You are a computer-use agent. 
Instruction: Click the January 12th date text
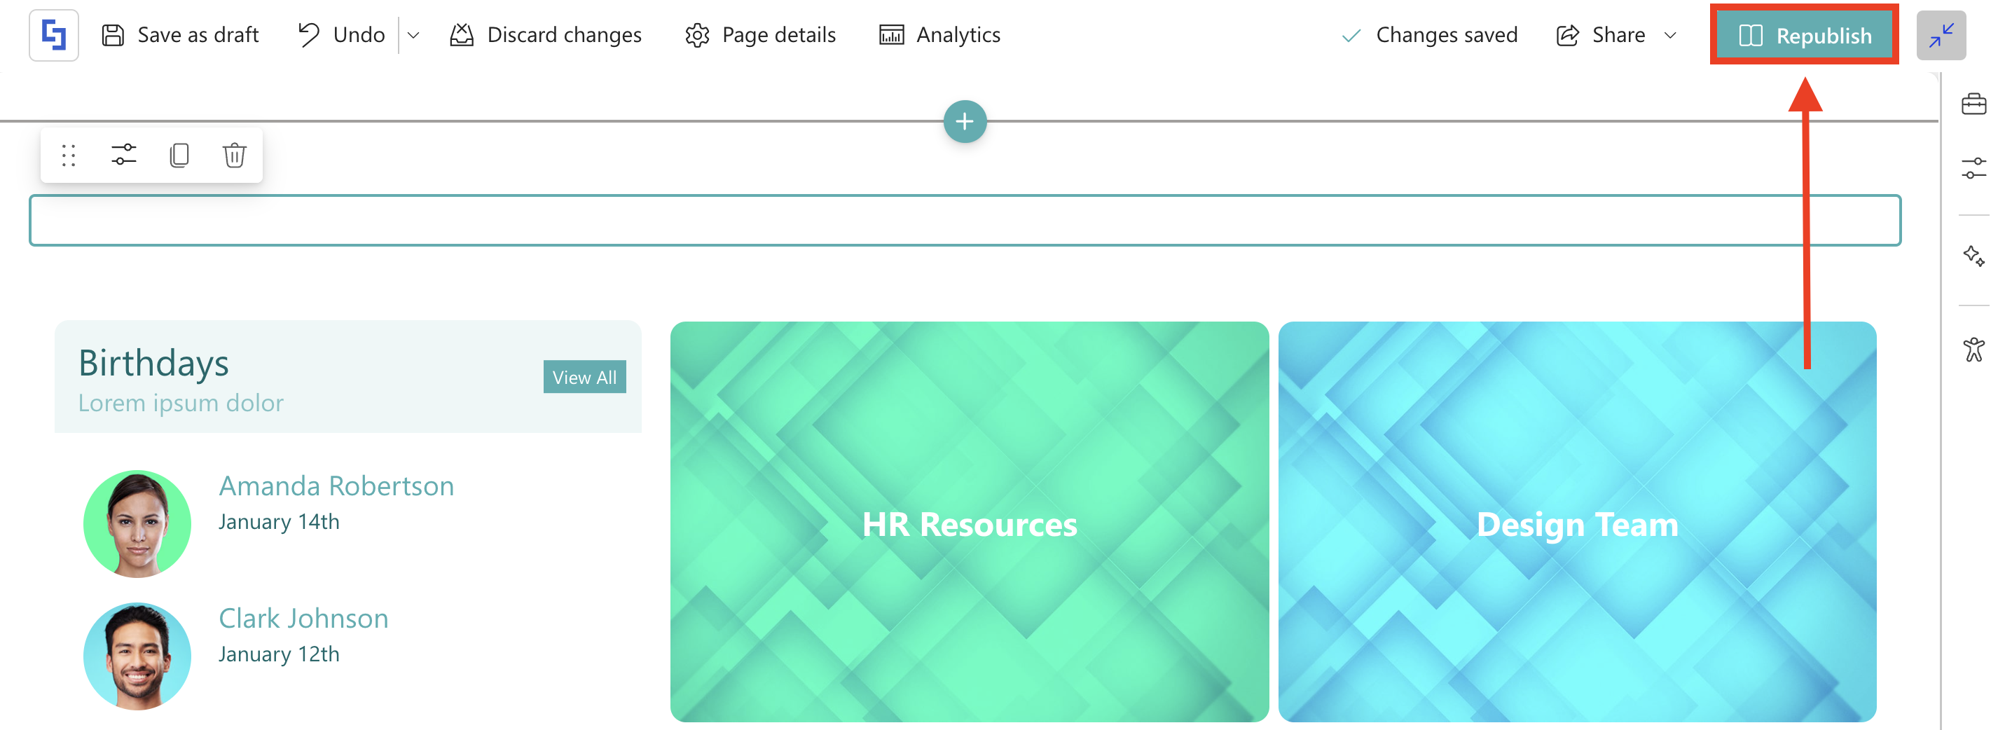(x=278, y=654)
